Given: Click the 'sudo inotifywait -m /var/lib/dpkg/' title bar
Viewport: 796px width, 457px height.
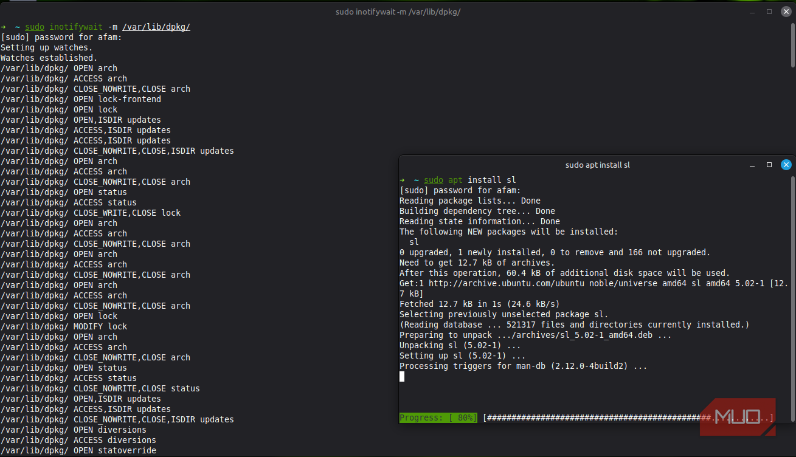Looking at the screenshot, I should (402, 12).
